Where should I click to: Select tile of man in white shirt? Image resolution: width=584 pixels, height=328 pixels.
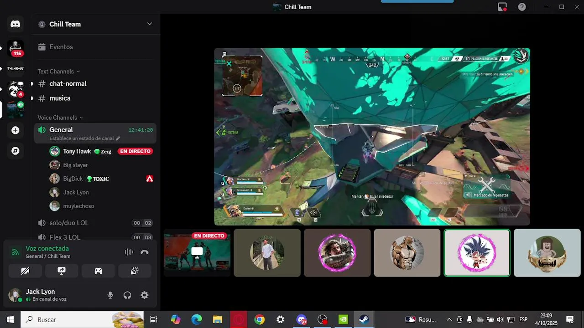[267, 253]
